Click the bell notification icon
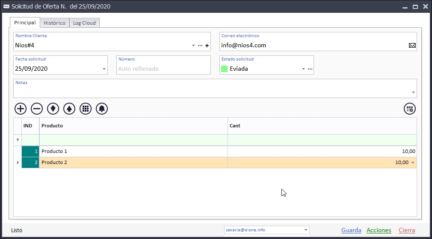 pos(102,109)
